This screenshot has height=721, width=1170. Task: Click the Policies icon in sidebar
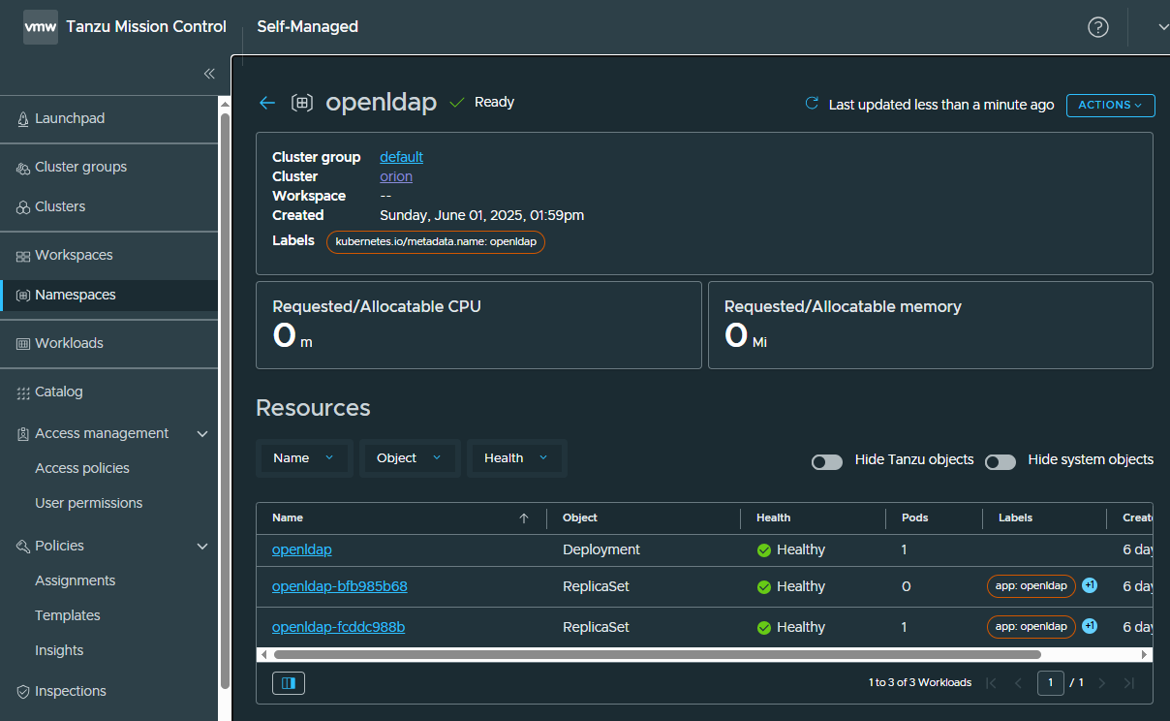pyautogui.click(x=23, y=547)
